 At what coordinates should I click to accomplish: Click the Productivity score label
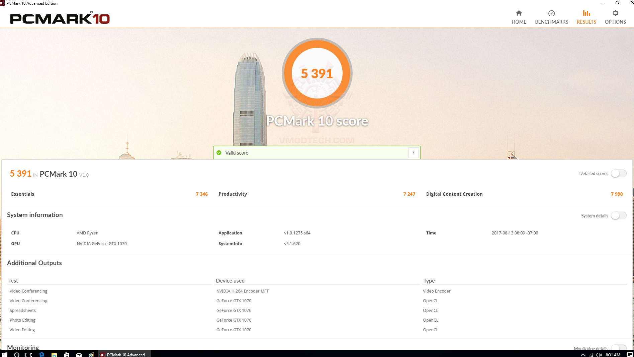(233, 194)
